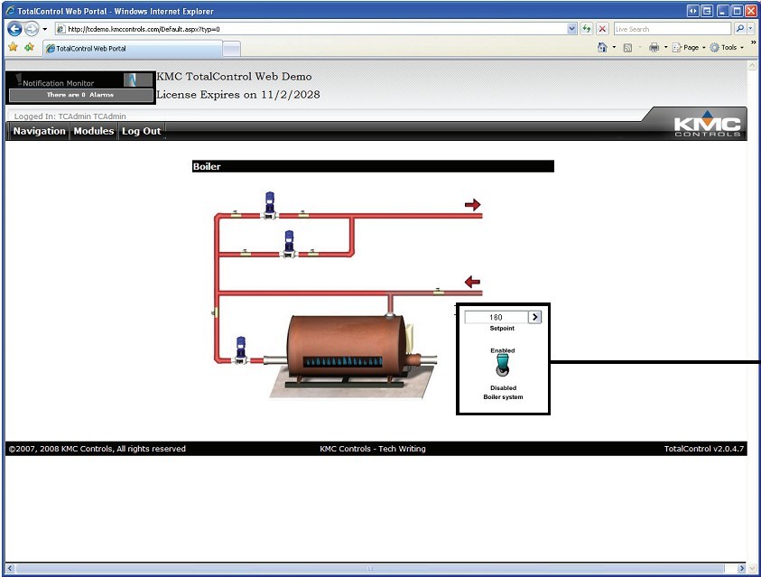
Task: Click the top supply pump icon
Action: (270, 205)
